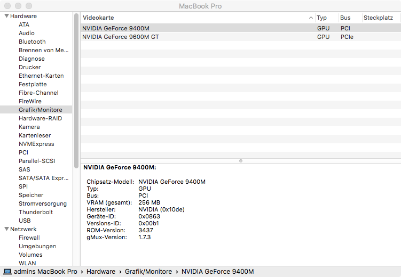Click the Versions-ID value 0x00b1
This screenshot has width=401, height=277.
coord(148,223)
